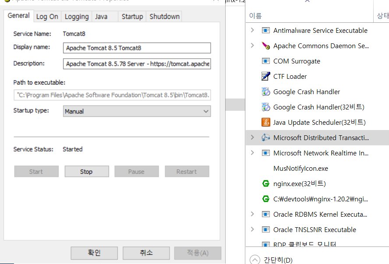Click the CTF Loader pen icon
Image resolution: width=389 pixels, height=264 pixels.
pos(266,76)
